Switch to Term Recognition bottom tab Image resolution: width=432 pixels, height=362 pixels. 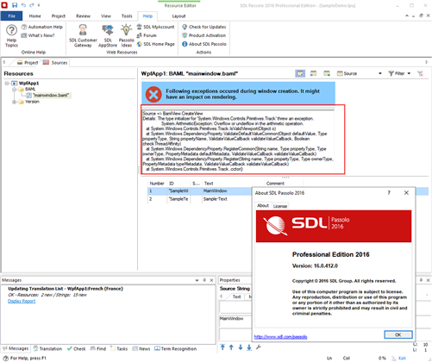[x=175, y=348]
